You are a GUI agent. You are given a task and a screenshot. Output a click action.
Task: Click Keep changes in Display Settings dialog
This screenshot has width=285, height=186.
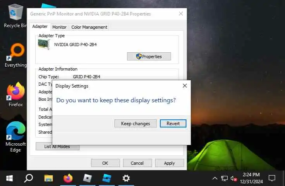tap(136, 124)
